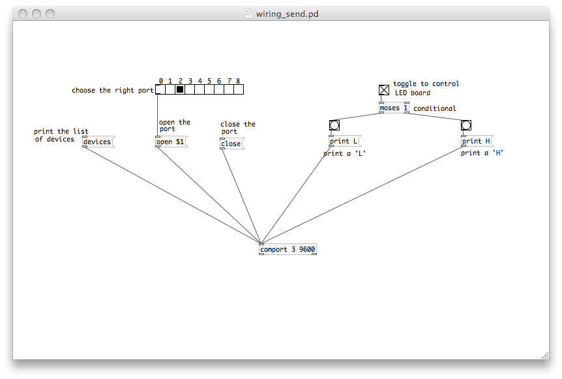Click the 'conditional' comment next to moses
This screenshot has height=379, width=562.
pos(434,108)
